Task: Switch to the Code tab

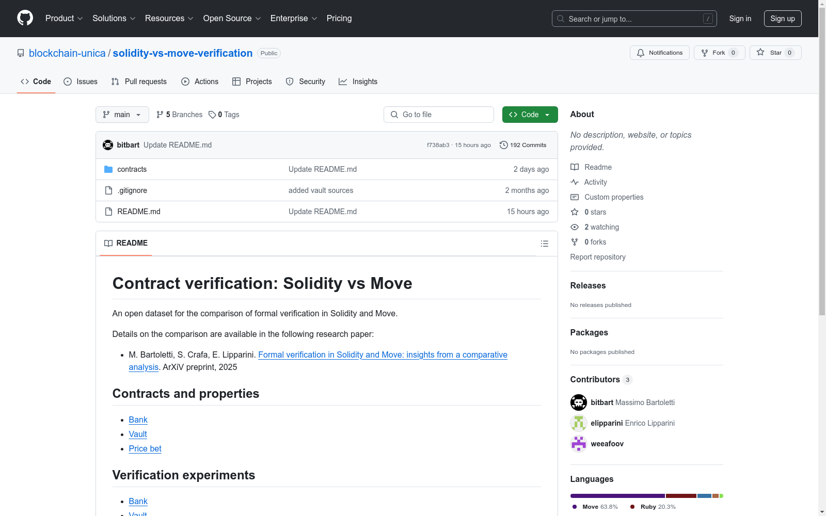Action: 36,82
